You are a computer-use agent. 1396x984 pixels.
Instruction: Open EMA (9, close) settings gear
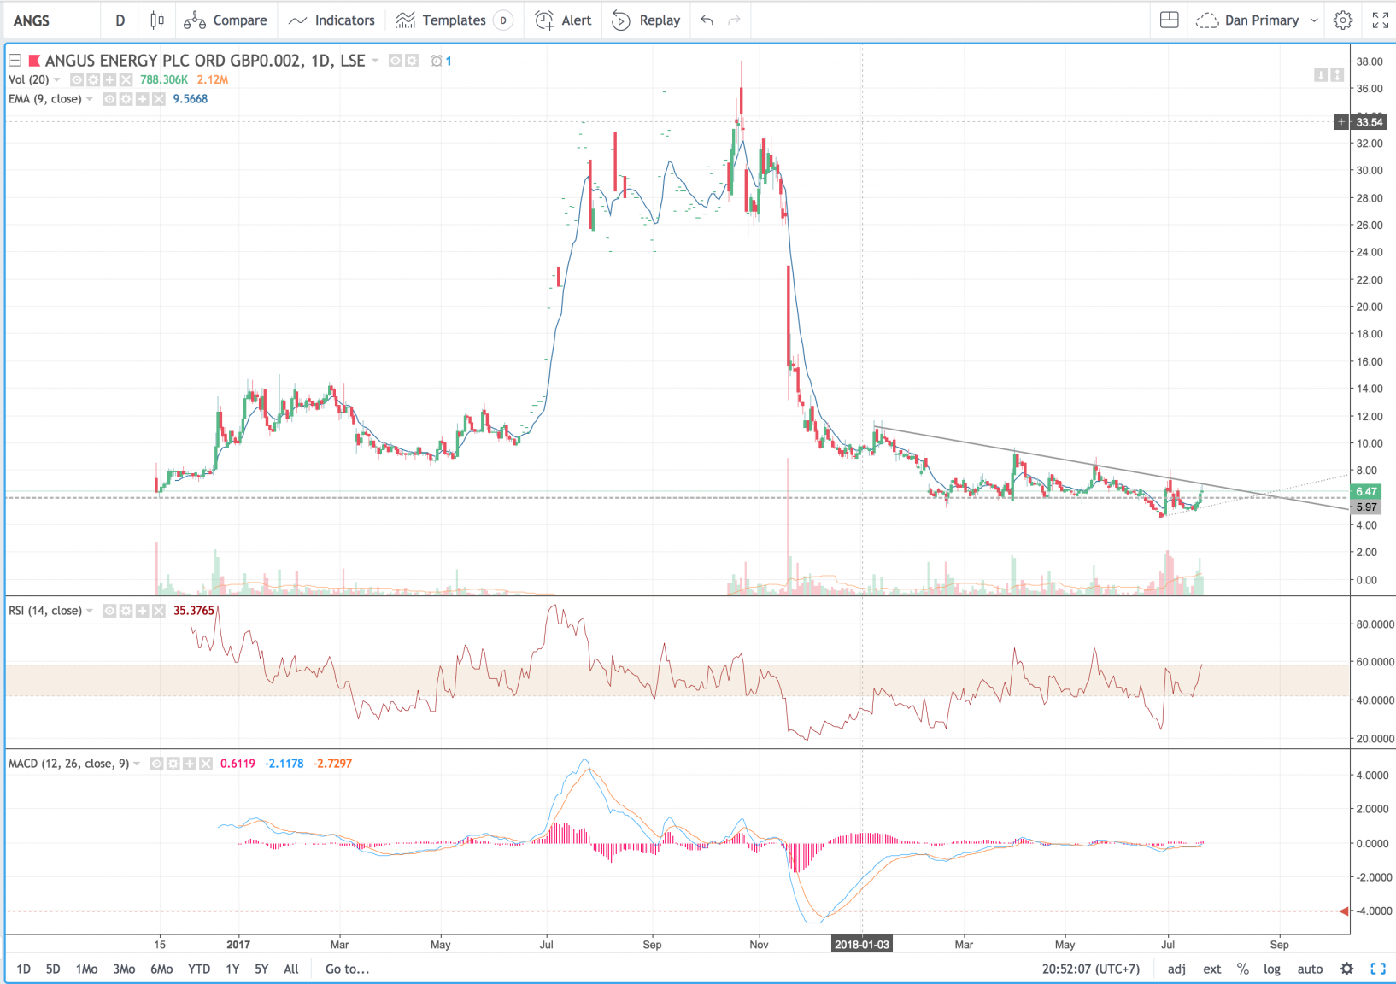coord(126,99)
